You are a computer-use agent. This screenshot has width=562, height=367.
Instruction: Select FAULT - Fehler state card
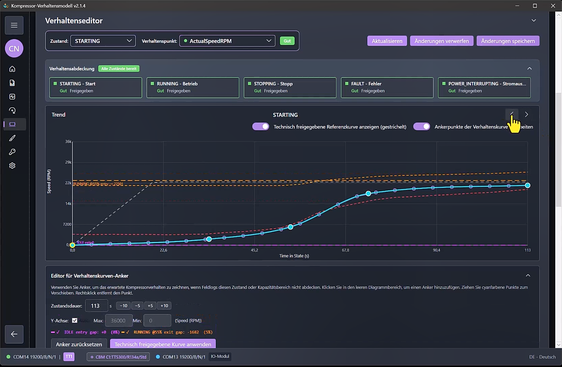387,88
